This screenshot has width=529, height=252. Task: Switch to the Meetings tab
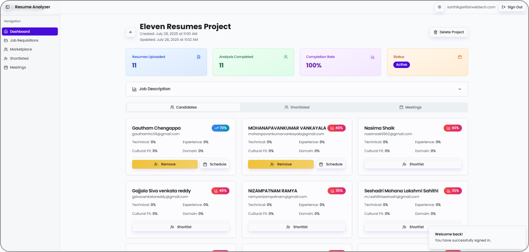point(410,107)
